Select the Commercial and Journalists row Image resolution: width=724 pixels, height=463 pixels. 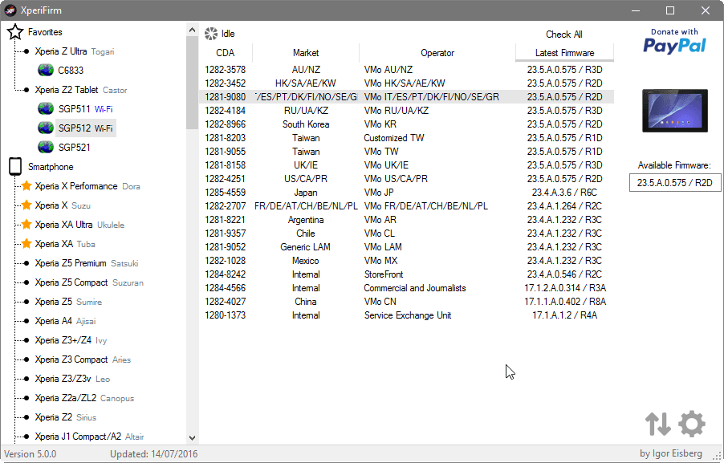406,288
